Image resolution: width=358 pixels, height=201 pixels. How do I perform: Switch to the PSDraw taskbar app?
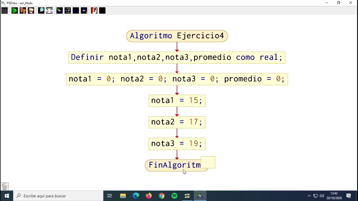pos(200,196)
